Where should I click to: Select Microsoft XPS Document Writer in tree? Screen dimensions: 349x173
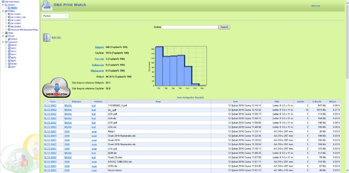(25, 30)
